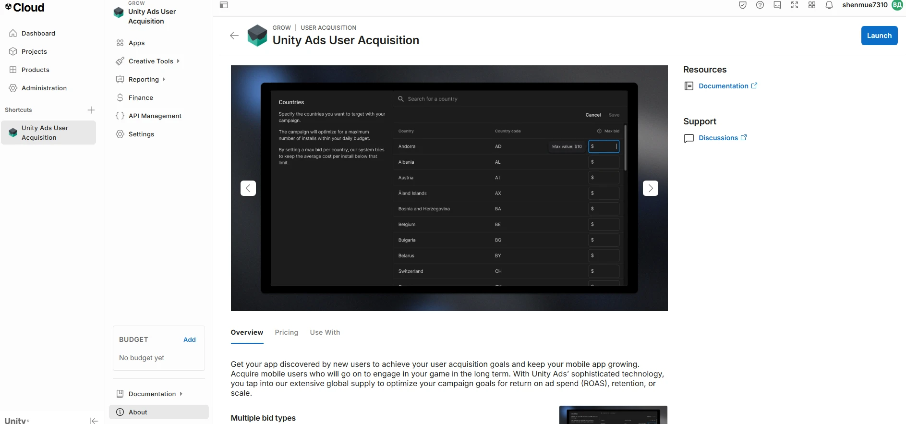906x424 pixels.
Task: Open the user avatar menu
Action: pyautogui.click(x=897, y=5)
